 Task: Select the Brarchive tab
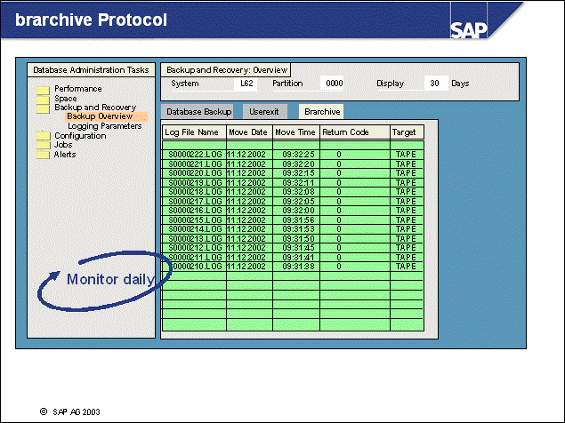coord(320,112)
